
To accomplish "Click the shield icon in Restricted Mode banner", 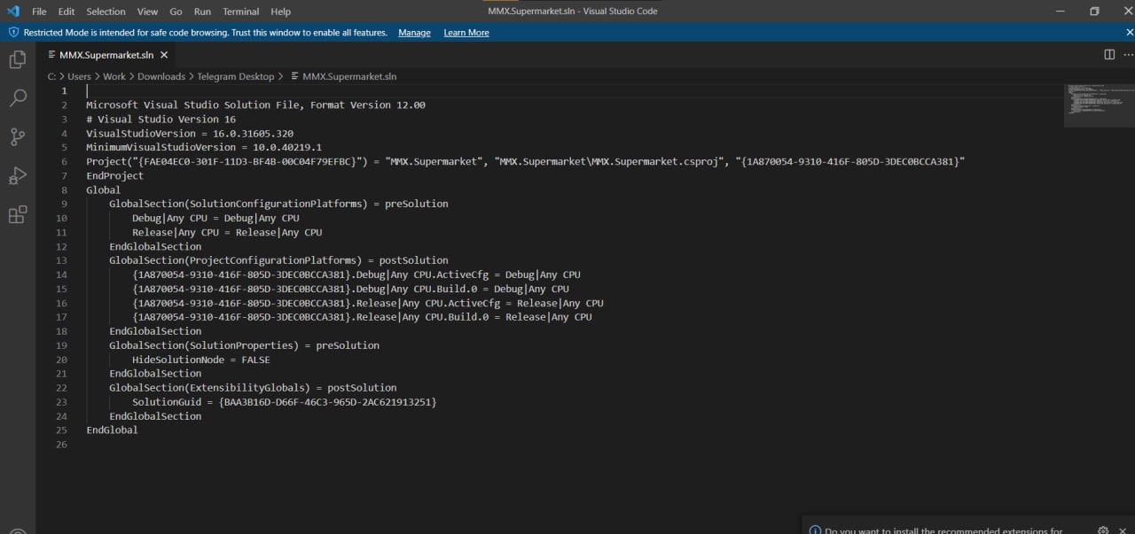I will [13, 33].
